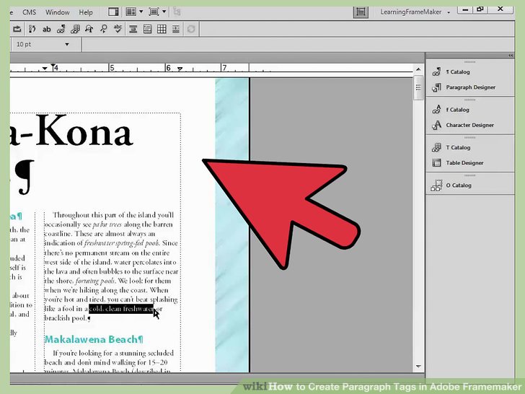Click the find magnifier icon in toolbar
Image resolution: width=525 pixels, height=394 pixels.
(104, 30)
